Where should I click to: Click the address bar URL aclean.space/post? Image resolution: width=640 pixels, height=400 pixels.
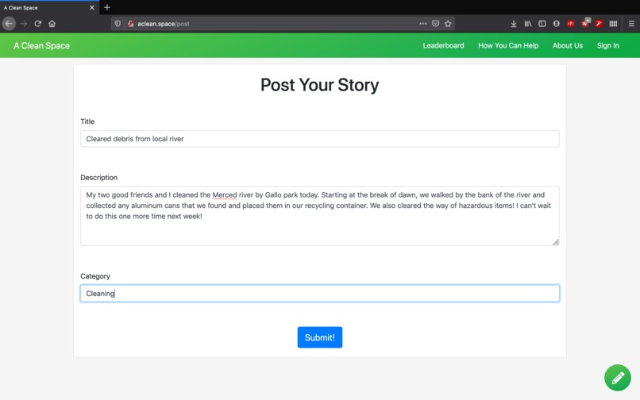164,24
